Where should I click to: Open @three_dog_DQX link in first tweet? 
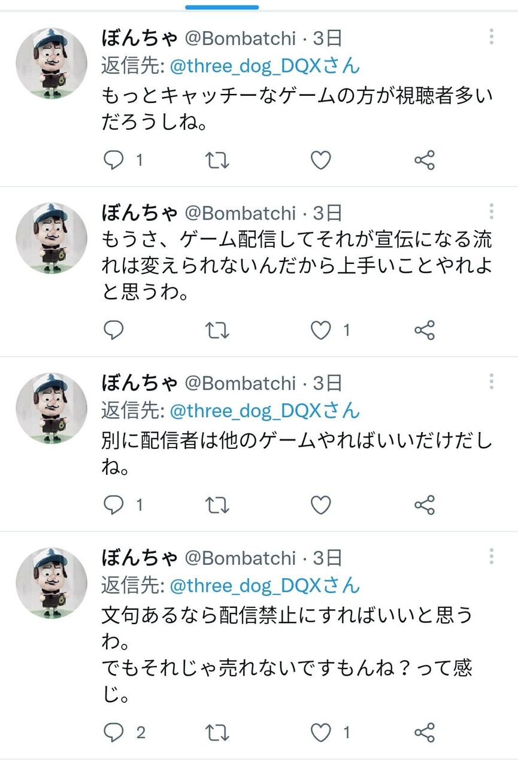265,65
